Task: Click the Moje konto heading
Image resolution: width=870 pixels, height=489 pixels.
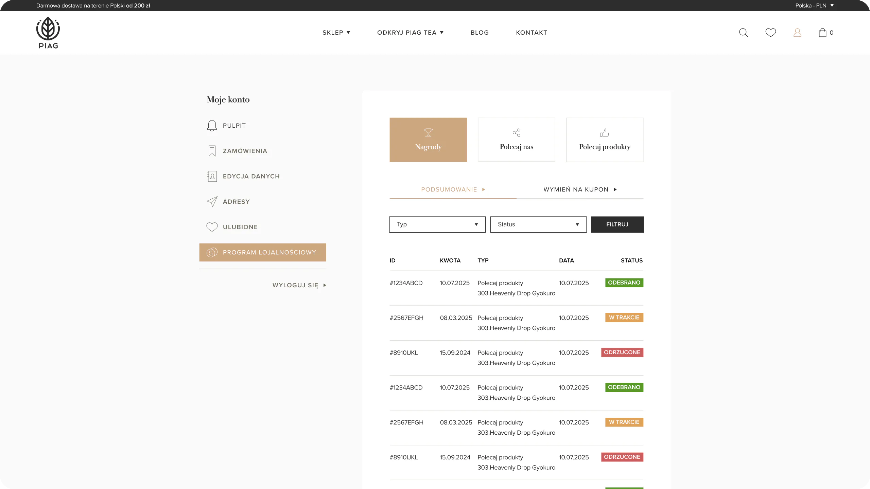Action: click(228, 99)
